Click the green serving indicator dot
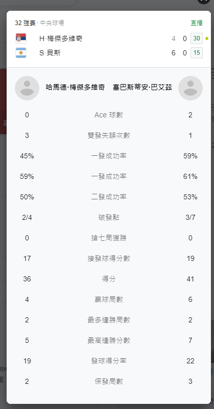Viewport: 214px width, 409px height. coord(207,38)
